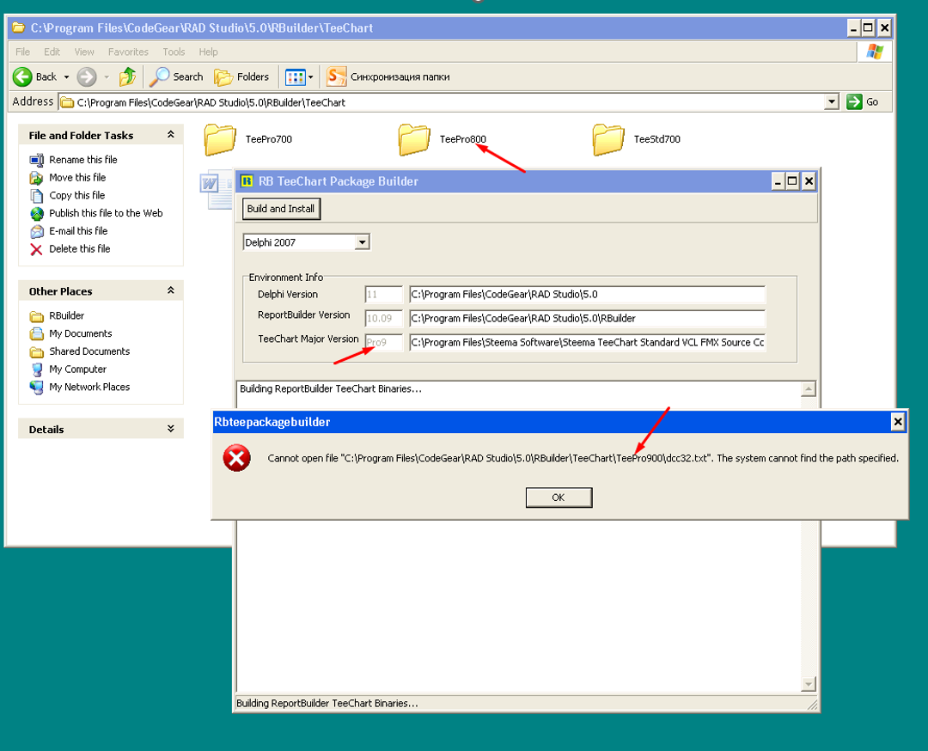Click the Delphi Version number field

click(383, 295)
